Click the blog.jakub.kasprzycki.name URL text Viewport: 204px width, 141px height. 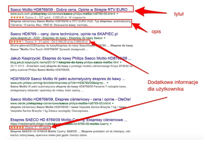click(x=64, y=62)
